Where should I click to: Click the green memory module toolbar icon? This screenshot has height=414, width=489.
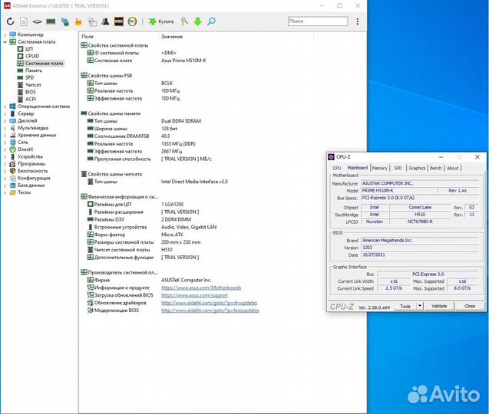coord(51,21)
